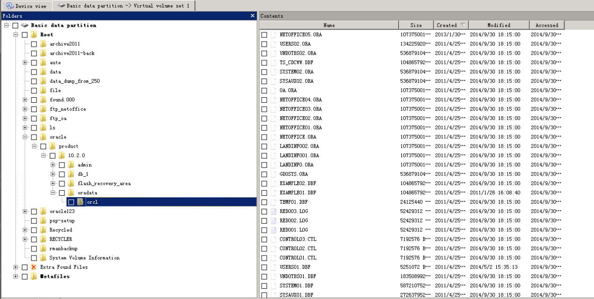
Task: Click the RED003.LOG file icon
Action: 273,212
